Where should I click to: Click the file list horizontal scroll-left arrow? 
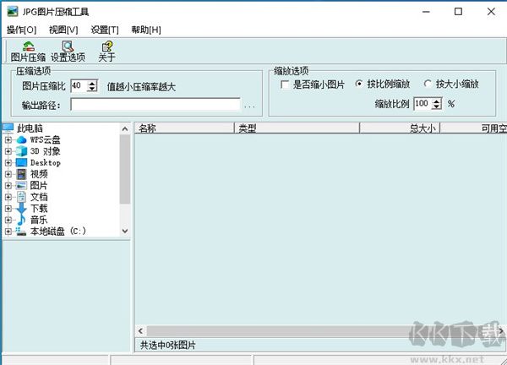point(140,330)
